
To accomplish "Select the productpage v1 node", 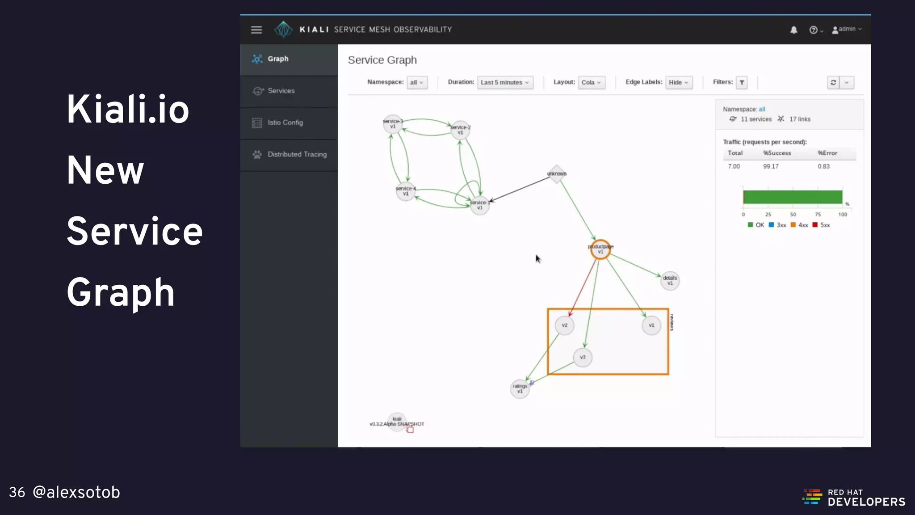I will 600,249.
